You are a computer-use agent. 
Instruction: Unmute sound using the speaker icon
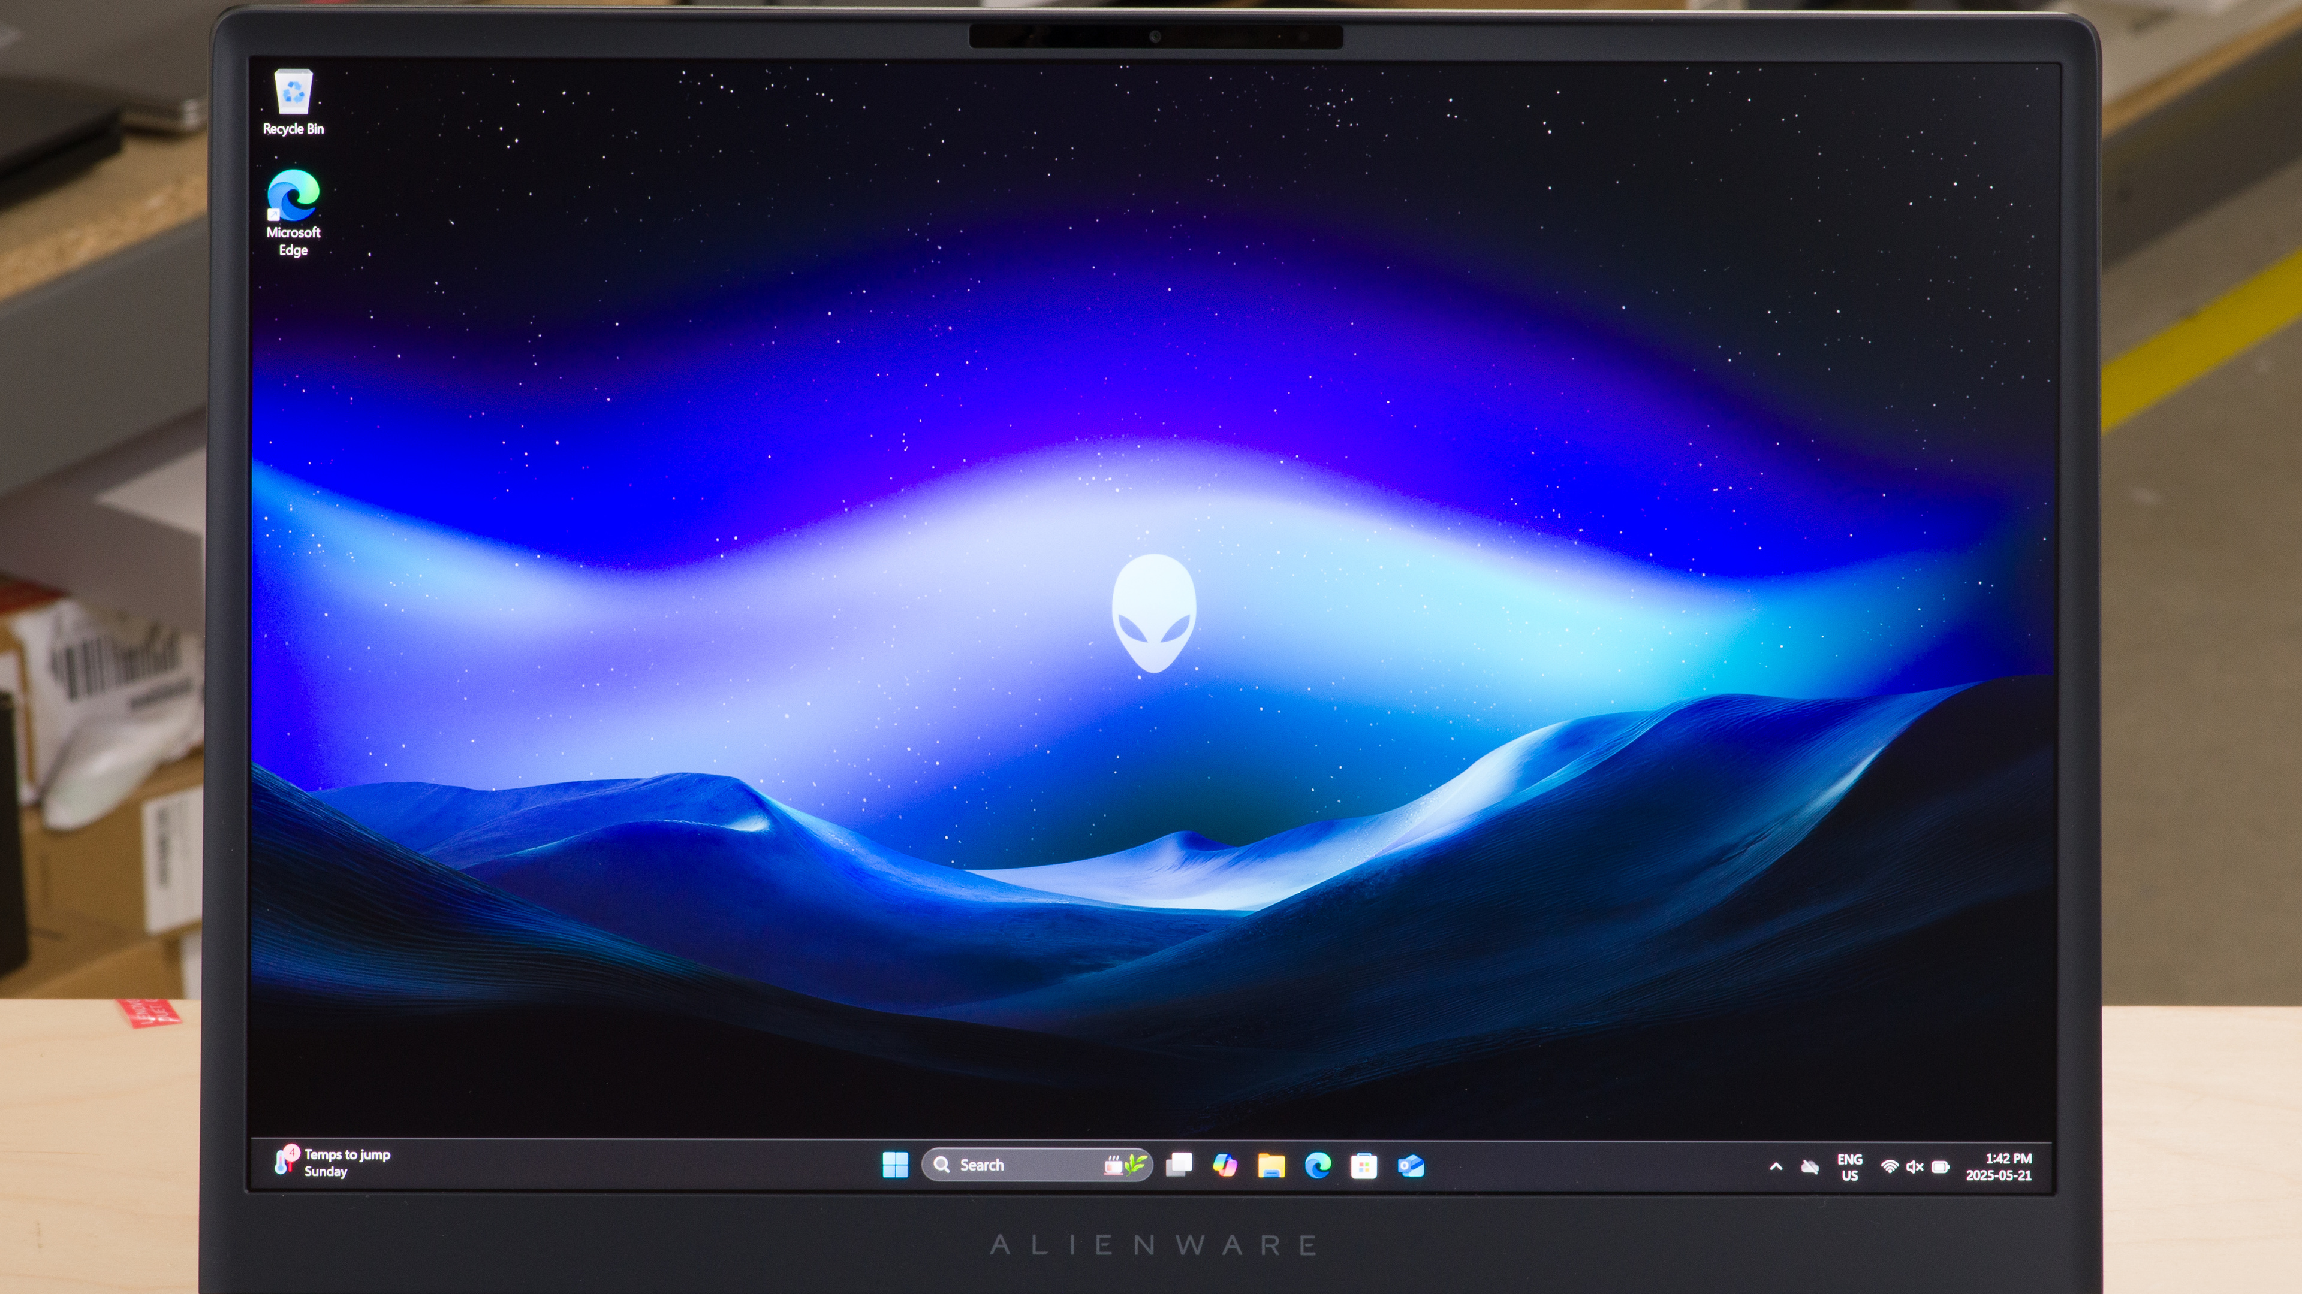pyautogui.click(x=1914, y=1167)
